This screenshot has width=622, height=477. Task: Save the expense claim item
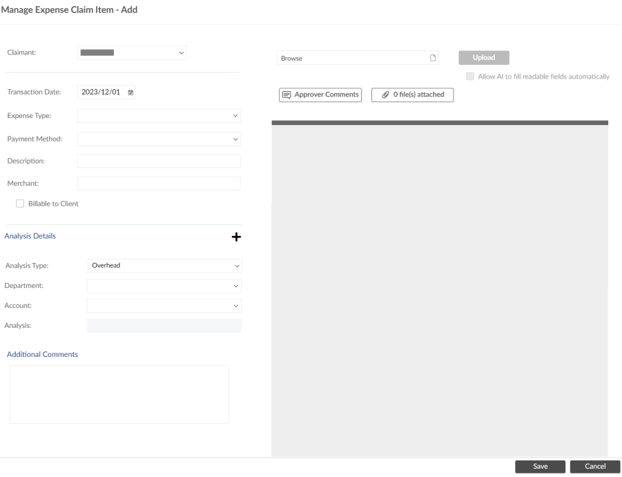(x=540, y=466)
